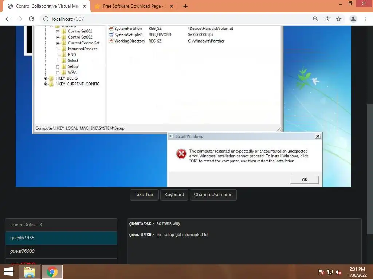373x279 pixels.
Task: Select user guest76000 in the list
Action: pyautogui.click(x=61, y=251)
